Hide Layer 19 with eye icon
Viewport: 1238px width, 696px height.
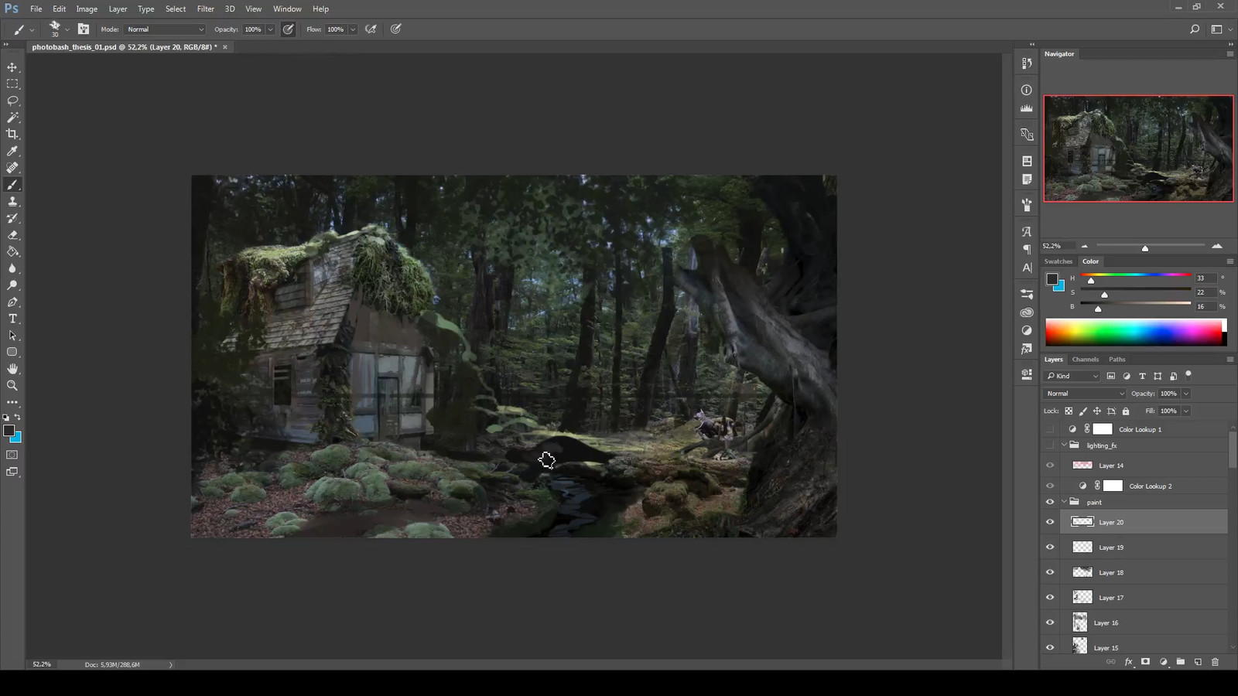tap(1050, 548)
